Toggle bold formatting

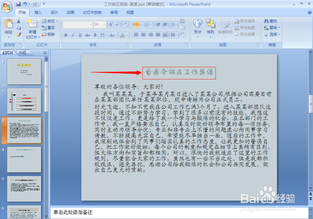[66, 35]
